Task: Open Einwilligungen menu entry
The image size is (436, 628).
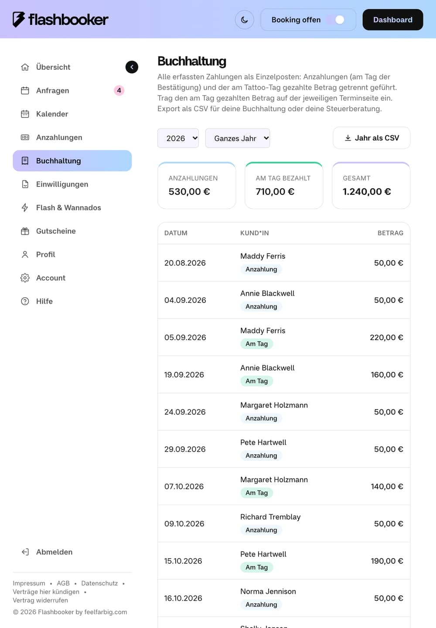Action: tap(72, 184)
